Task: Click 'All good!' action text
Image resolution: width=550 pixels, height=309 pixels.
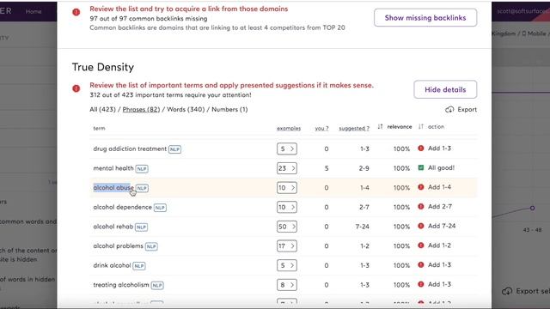Action: (441, 168)
